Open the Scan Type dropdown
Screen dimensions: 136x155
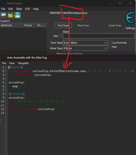pos(85,43)
